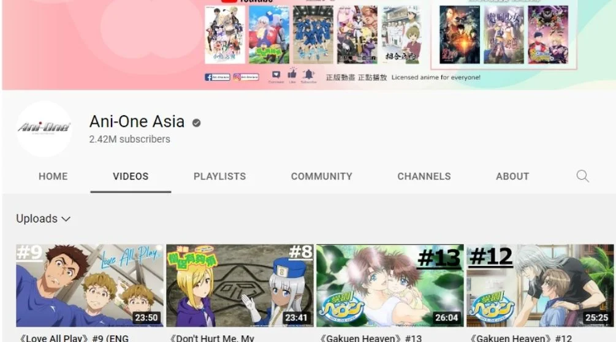Play the Don't Hurt Me #8 thumbnail
The height and width of the screenshot is (342, 616).
(x=240, y=286)
